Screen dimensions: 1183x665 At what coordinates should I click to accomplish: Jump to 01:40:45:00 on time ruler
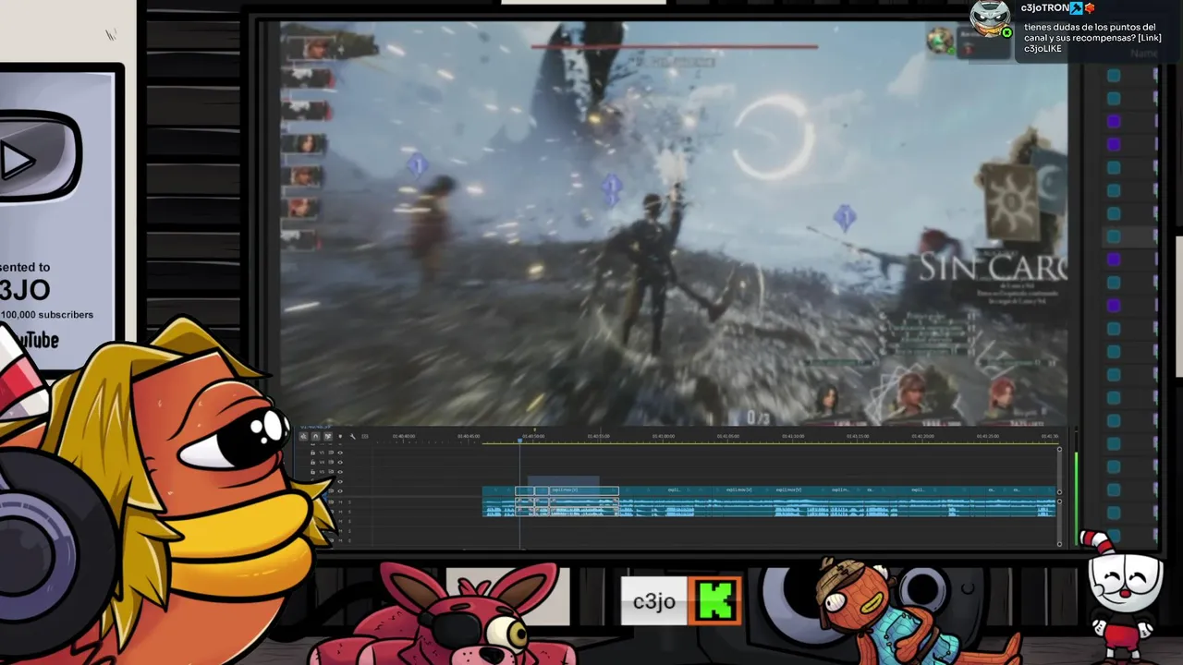click(x=469, y=436)
